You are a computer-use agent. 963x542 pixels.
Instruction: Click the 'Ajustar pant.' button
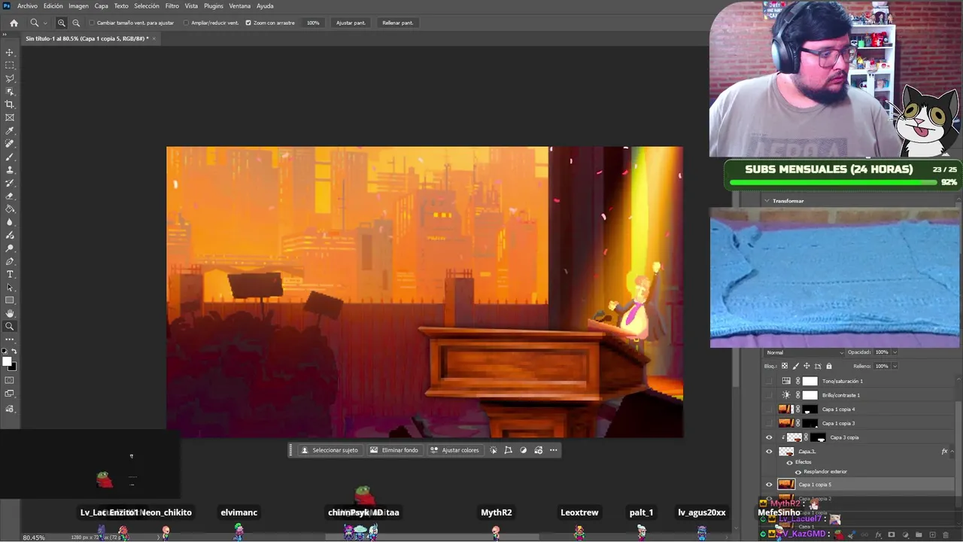pyautogui.click(x=351, y=23)
